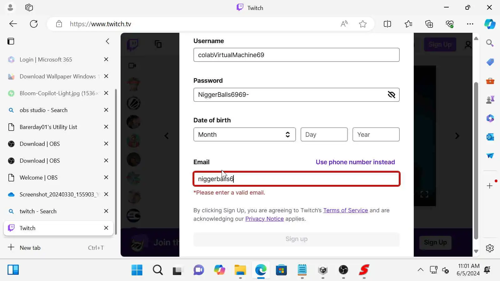Image resolution: width=500 pixels, height=281 pixels.
Task: Close the Welcome | OBS tab
Action: pos(106,177)
